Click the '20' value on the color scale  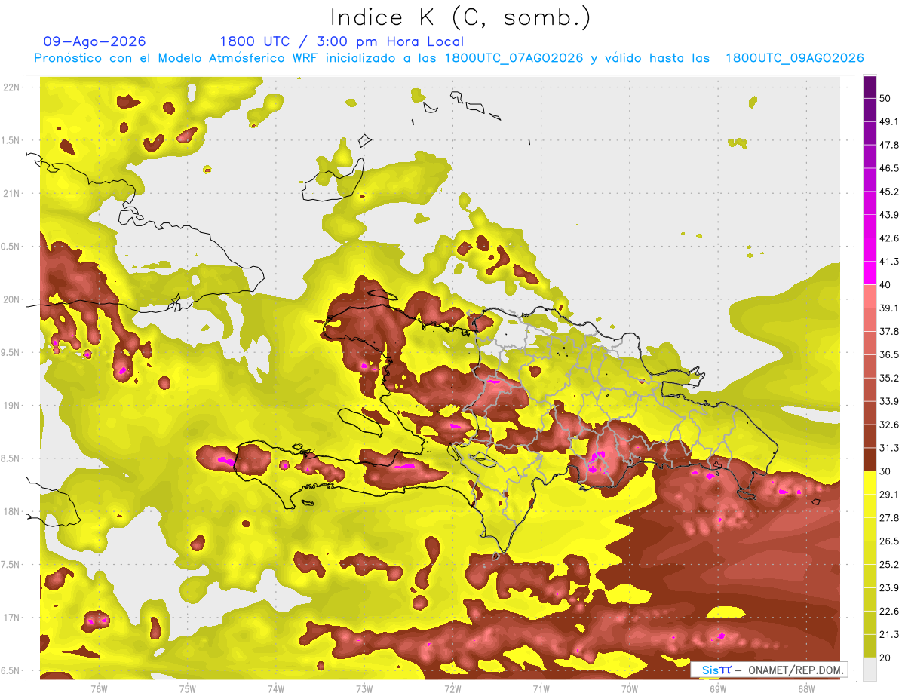(x=885, y=658)
